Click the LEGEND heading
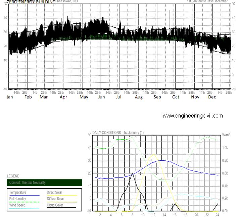The image size is (238, 223). tap(13, 176)
